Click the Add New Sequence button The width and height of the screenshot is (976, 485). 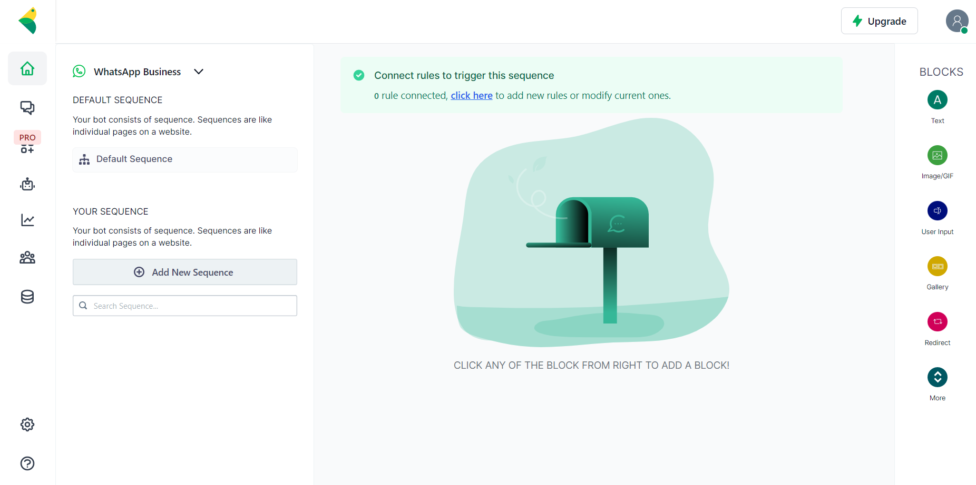click(185, 272)
